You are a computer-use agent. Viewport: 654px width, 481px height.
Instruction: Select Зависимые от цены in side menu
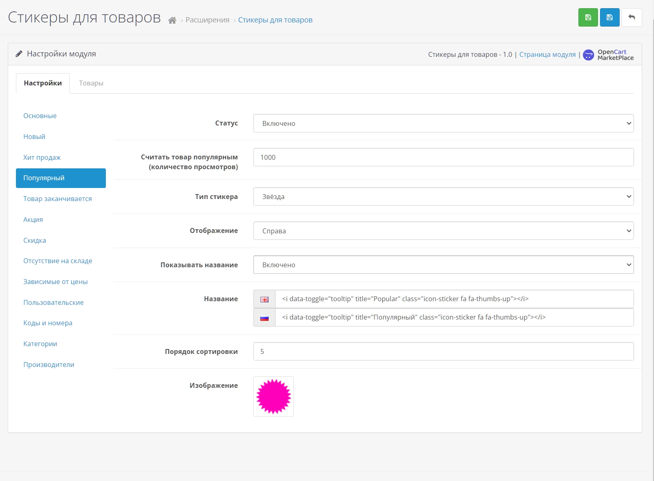[61, 282]
